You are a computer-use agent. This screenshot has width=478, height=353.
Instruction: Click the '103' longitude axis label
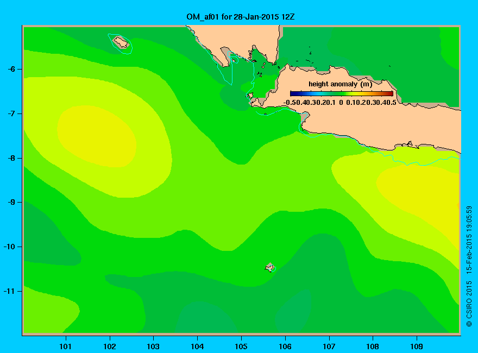153,346
